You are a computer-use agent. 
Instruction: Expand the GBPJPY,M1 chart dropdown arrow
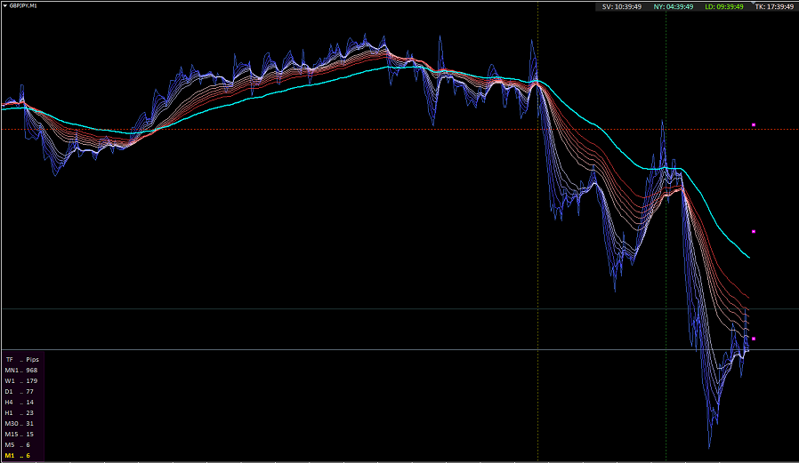pyautogui.click(x=5, y=5)
